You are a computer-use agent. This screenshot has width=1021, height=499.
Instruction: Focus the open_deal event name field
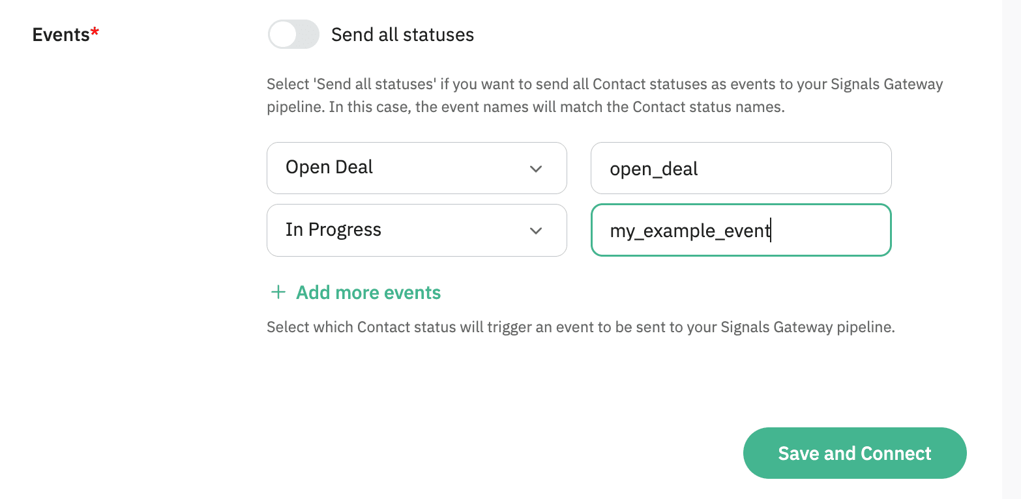pos(741,169)
